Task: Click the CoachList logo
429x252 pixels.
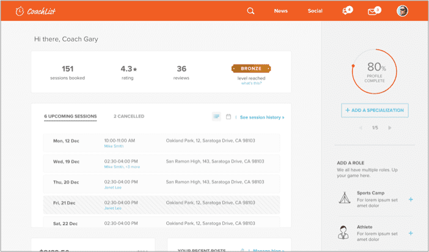Action: pyautogui.click(x=35, y=11)
